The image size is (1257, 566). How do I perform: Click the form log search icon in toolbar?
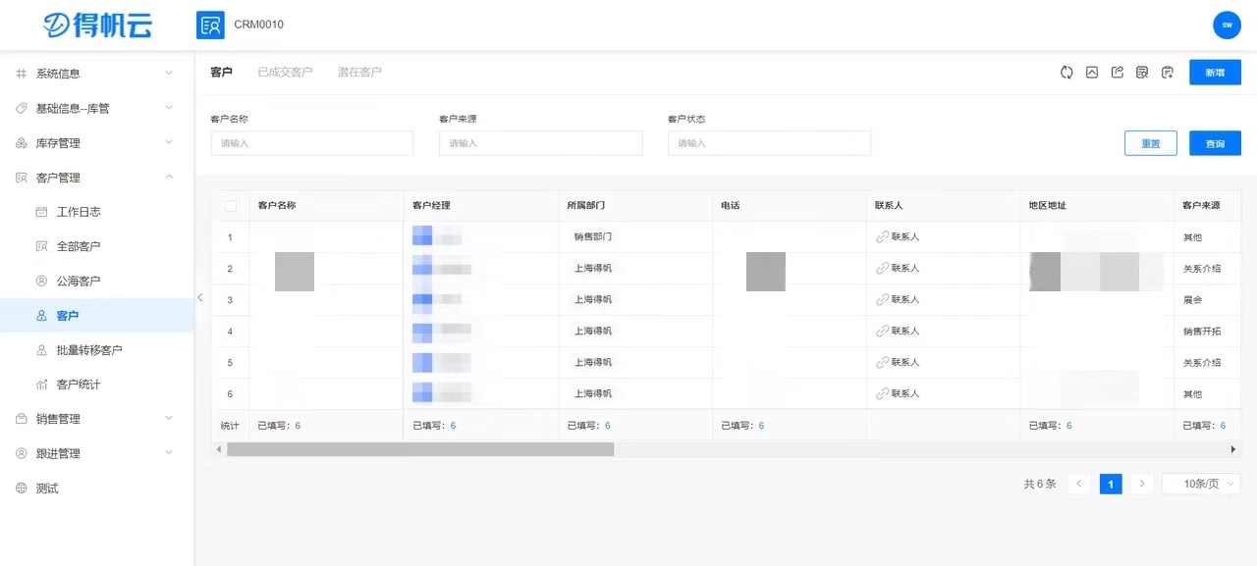(1141, 72)
